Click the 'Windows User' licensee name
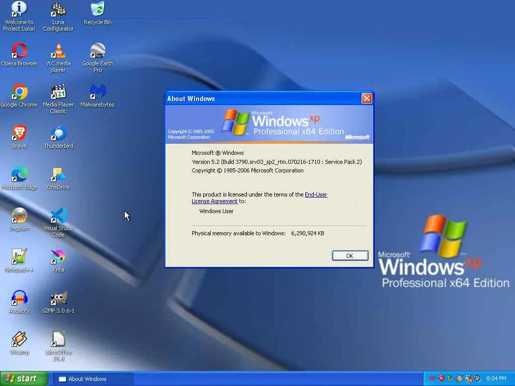This screenshot has height=386, width=515. (x=216, y=211)
